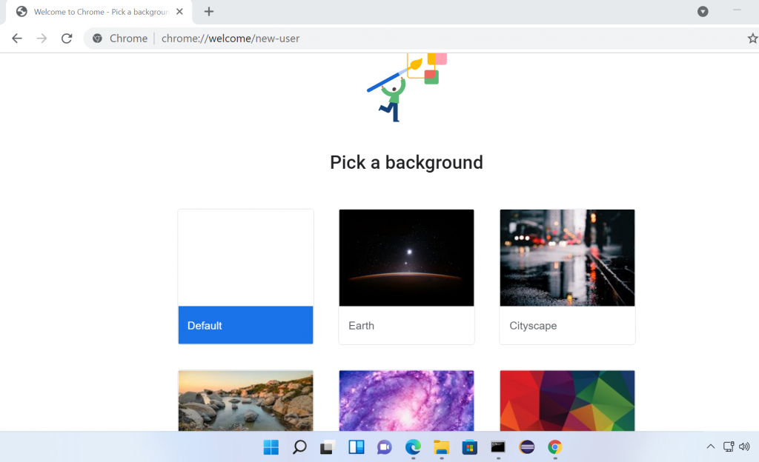Image resolution: width=759 pixels, height=462 pixels.
Task: Click the back navigation arrow
Action: 16,38
